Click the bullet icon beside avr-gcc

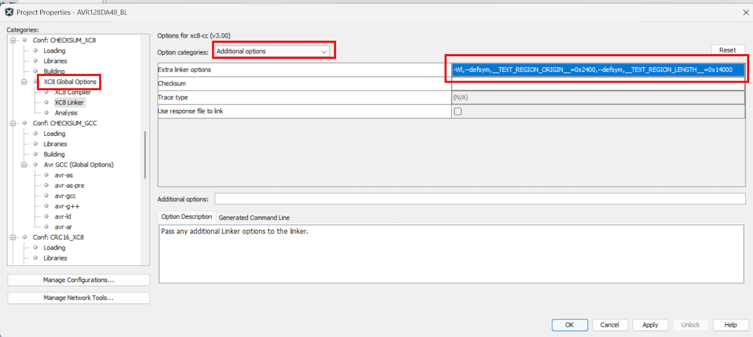(x=47, y=196)
